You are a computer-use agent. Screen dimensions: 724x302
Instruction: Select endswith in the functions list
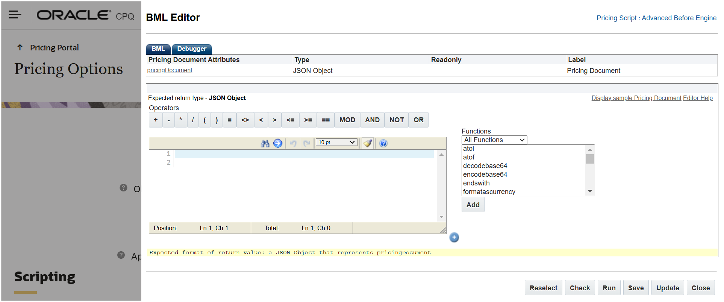coord(523,183)
